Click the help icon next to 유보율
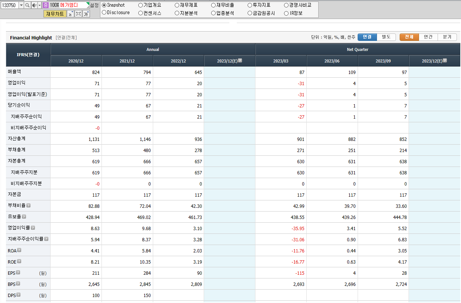This screenshot has height=303, width=461. (24, 217)
